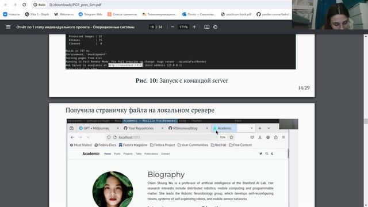Toggle the dark mode moon icon on Academic site
Viewport: 368px width, 207px height.
[x=273, y=154]
